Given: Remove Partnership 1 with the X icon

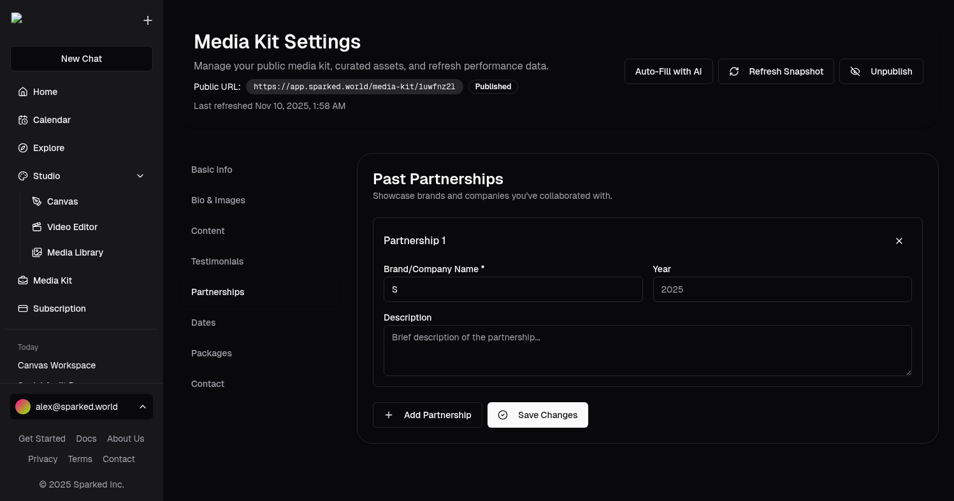Looking at the screenshot, I should pos(899,241).
